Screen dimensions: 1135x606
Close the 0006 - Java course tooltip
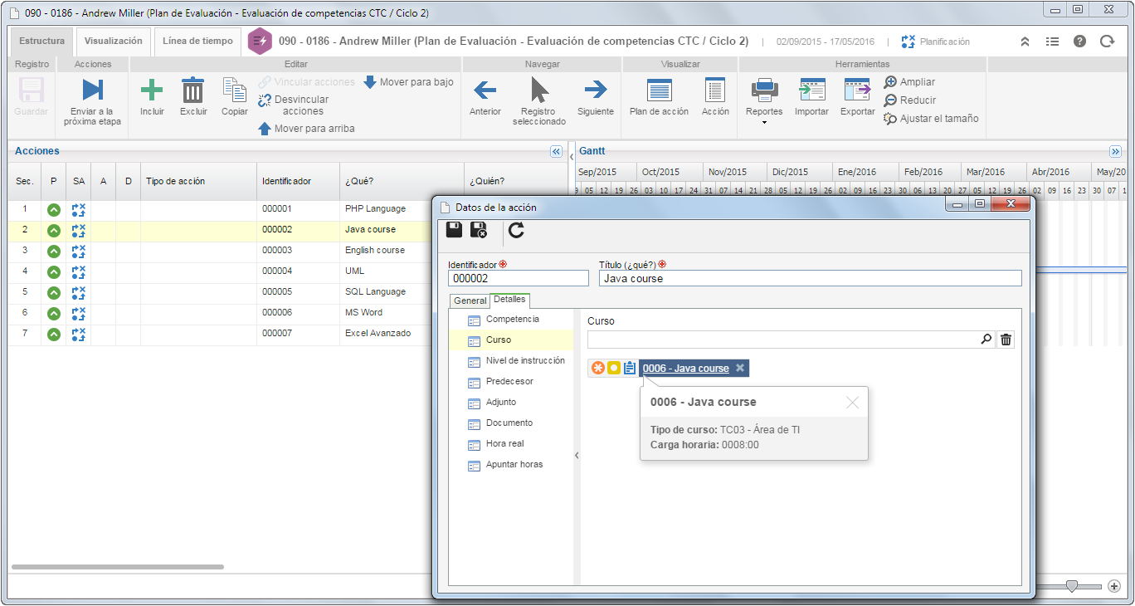[852, 403]
